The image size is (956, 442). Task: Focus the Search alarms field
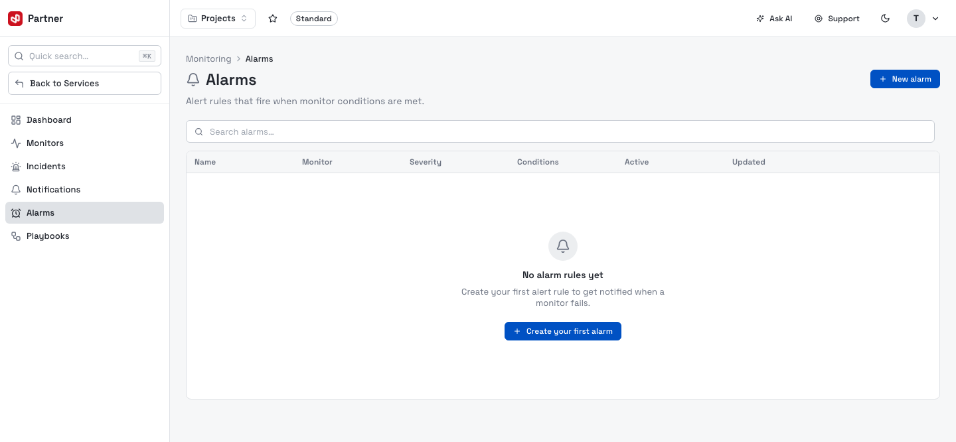[x=560, y=131]
